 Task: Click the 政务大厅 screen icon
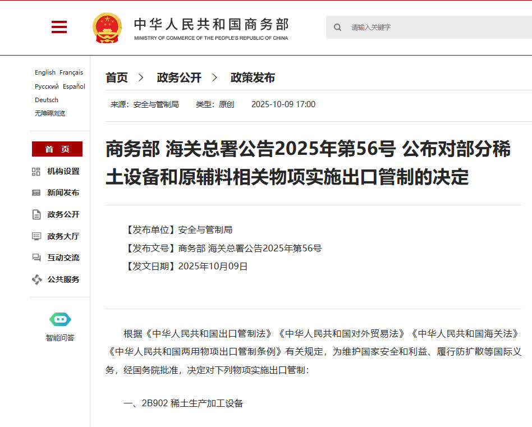(36, 236)
